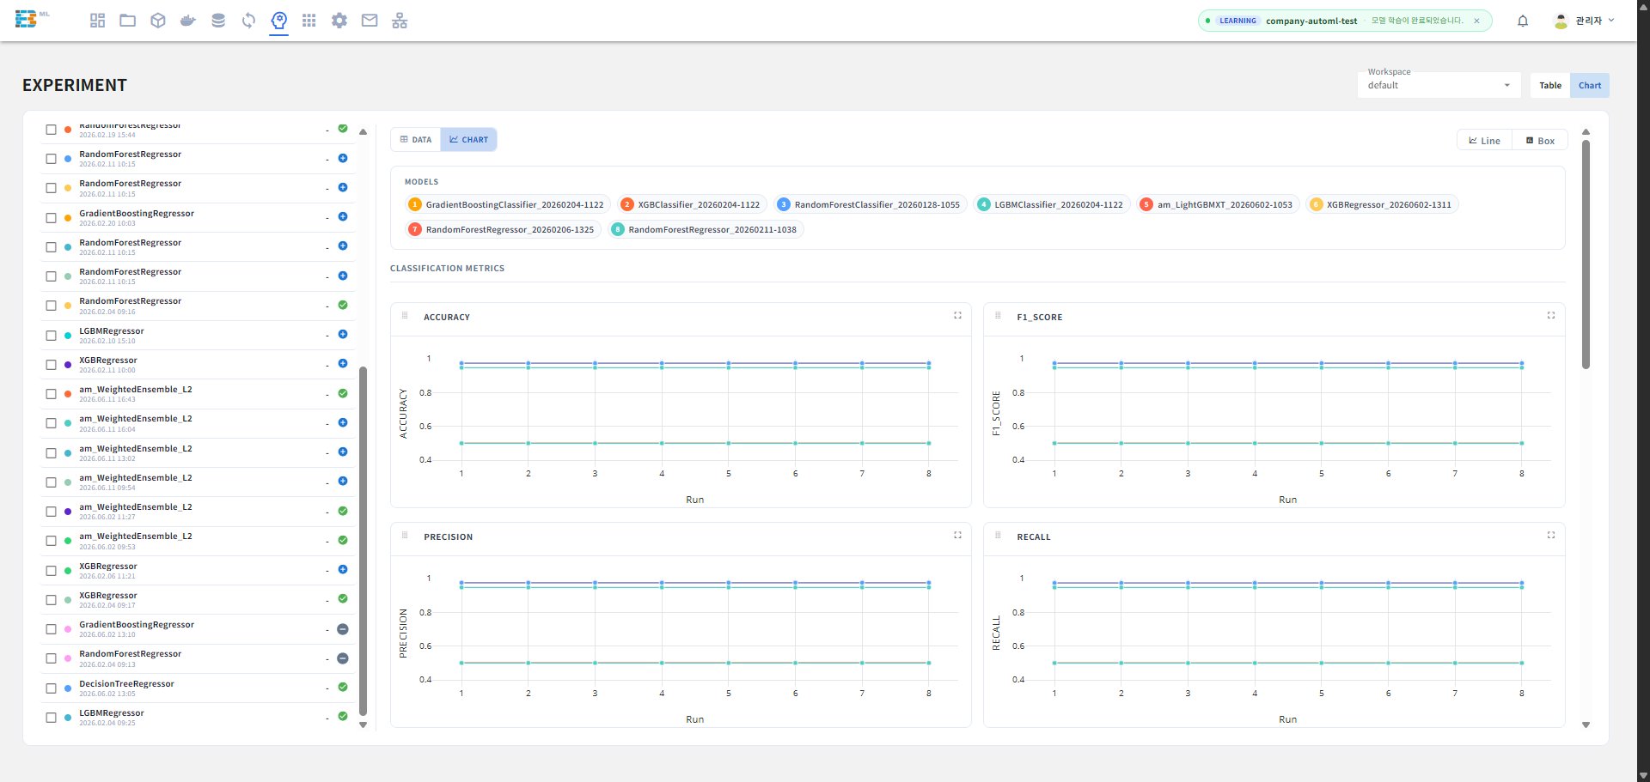Open the notifications bell

(x=1523, y=21)
